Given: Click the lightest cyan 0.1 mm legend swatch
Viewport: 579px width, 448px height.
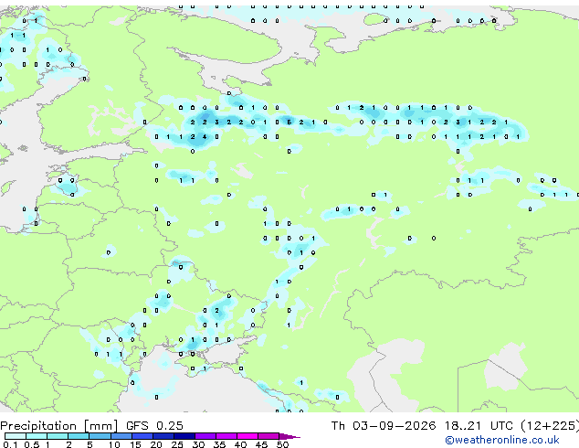Looking at the screenshot, I should [16, 436].
